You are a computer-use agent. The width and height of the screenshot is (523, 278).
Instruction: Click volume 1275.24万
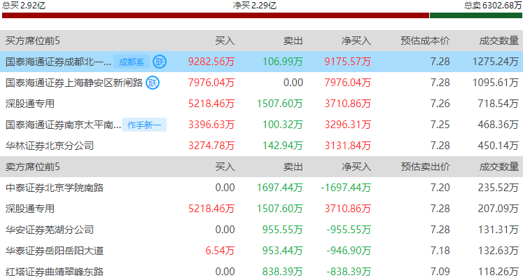495,62
